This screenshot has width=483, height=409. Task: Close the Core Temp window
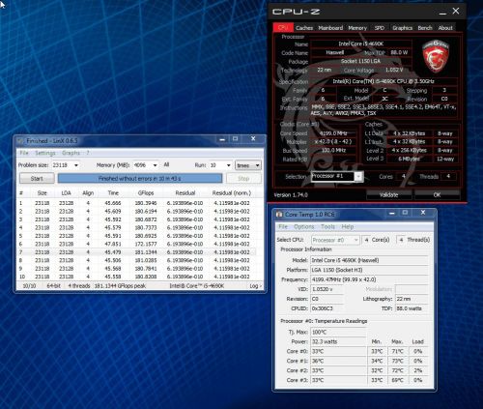pyautogui.click(x=423, y=213)
